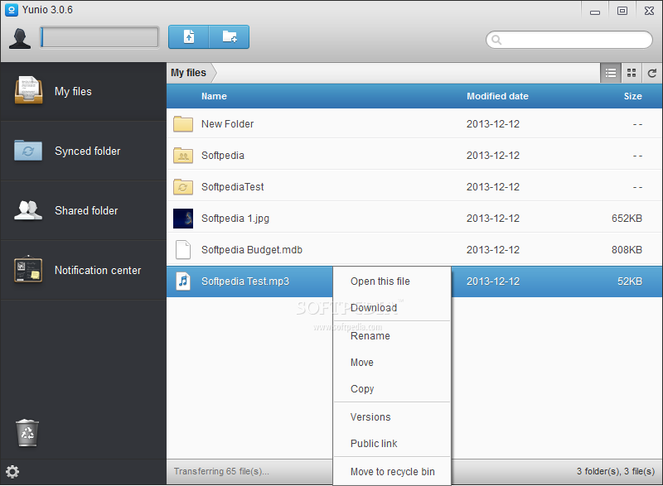Choose Move to recycle bin
The height and width of the screenshot is (486, 663).
coord(392,472)
